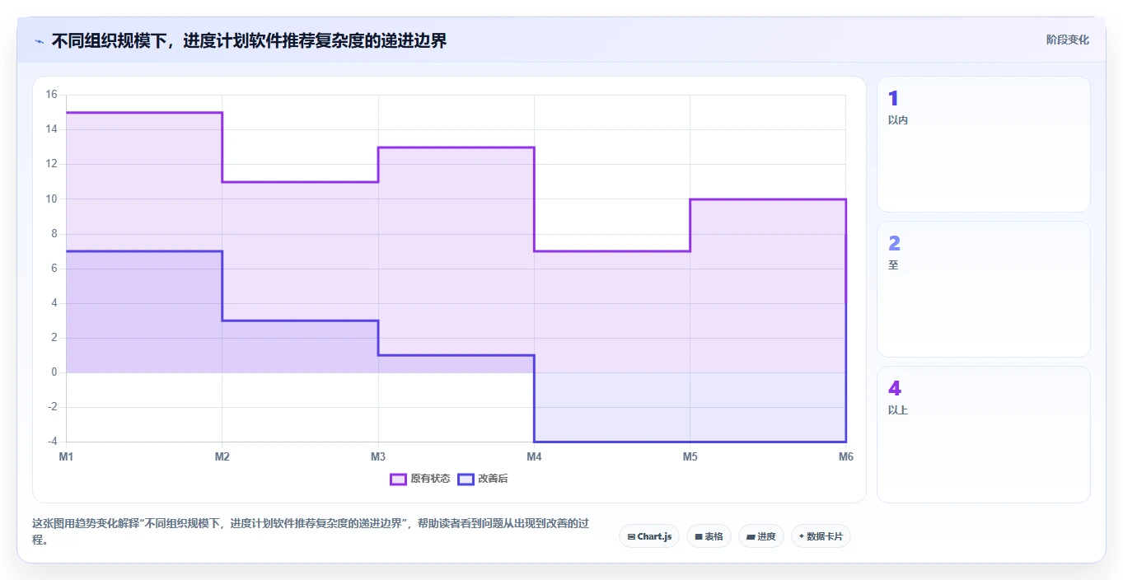Image resolution: width=1123 pixels, height=580 pixels.
Task: Click the y-axis value 6
Action: [54, 269]
